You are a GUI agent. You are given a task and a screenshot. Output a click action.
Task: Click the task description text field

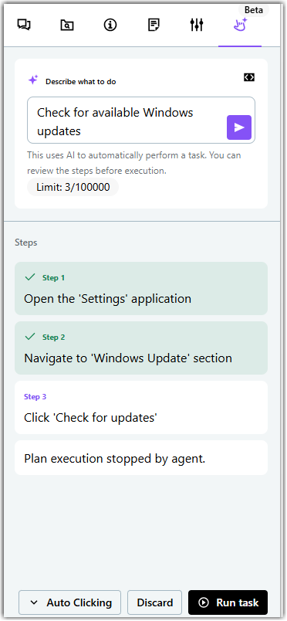tap(141, 120)
